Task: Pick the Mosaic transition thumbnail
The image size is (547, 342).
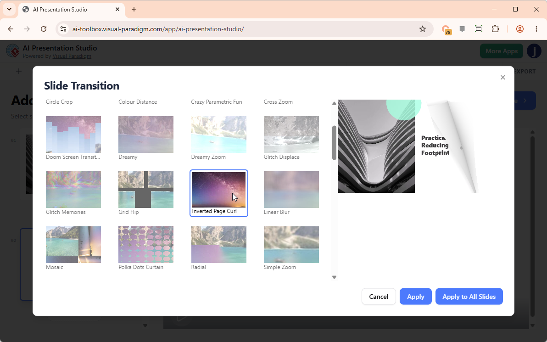Action: click(x=73, y=245)
